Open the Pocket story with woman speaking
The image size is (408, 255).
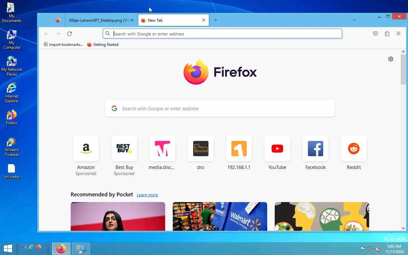pos(118,216)
